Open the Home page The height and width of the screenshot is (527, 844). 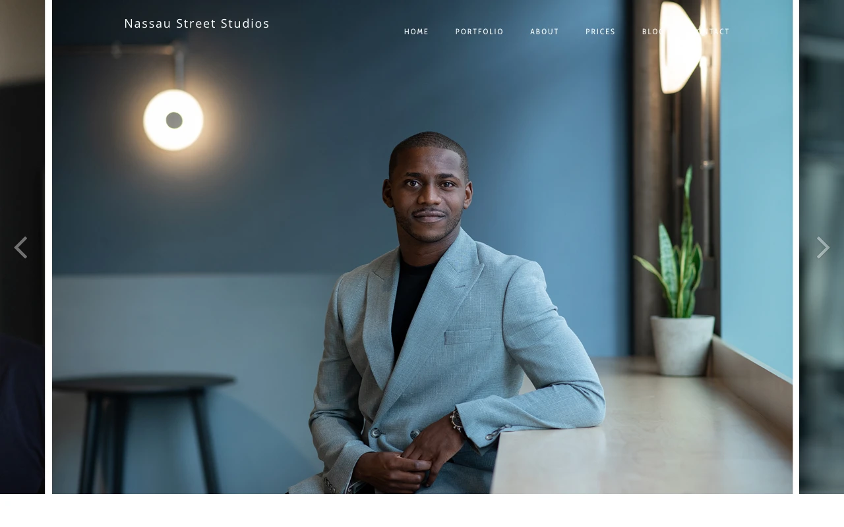click(417, 32)
